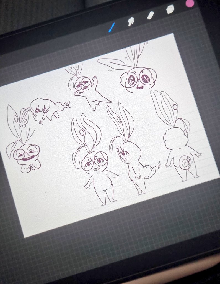Select the Smudge tool

tap(131, 22)
